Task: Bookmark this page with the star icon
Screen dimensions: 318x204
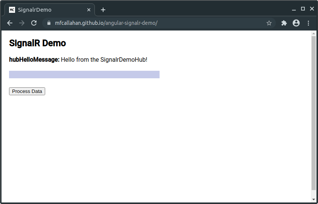Action: point(269,23)
